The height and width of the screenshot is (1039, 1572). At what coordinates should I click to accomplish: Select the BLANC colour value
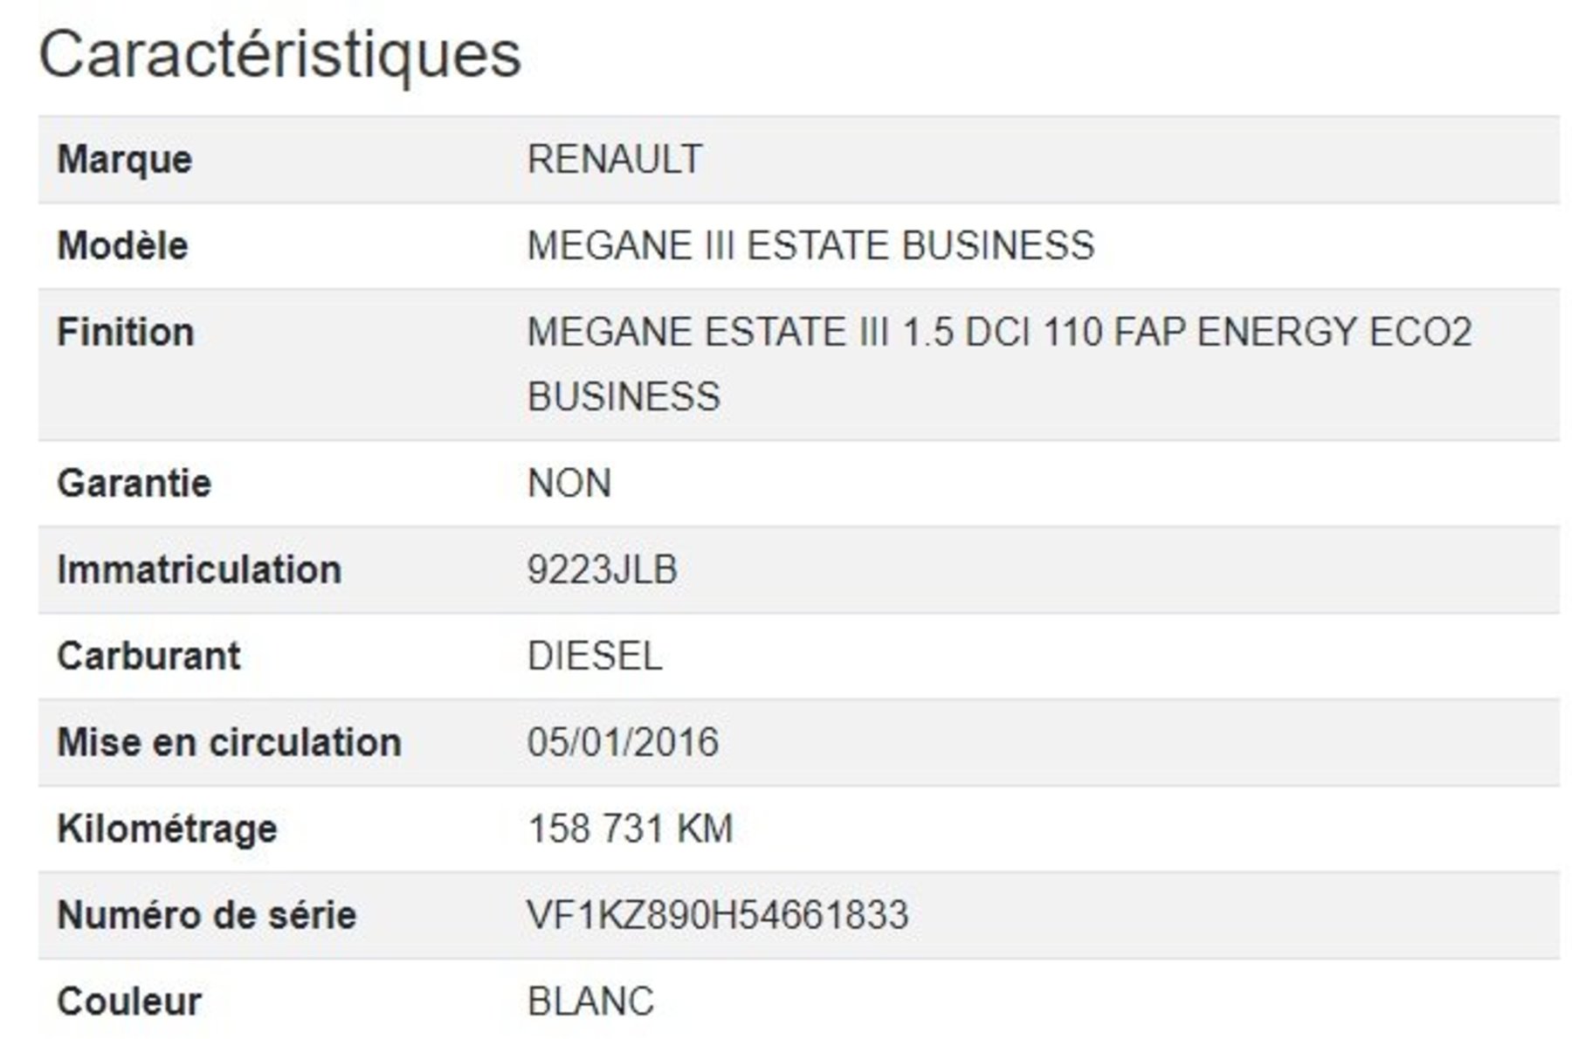tap(590, 1002)
